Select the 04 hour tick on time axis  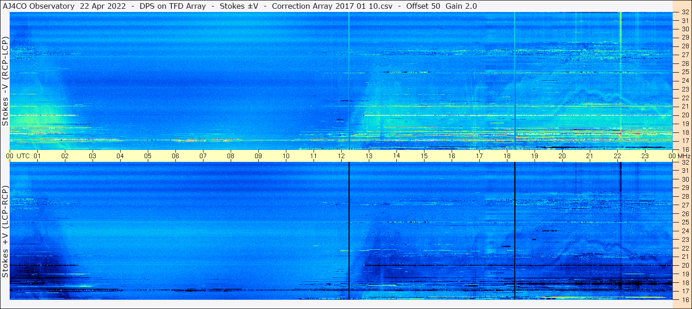(x=120, y=156)
